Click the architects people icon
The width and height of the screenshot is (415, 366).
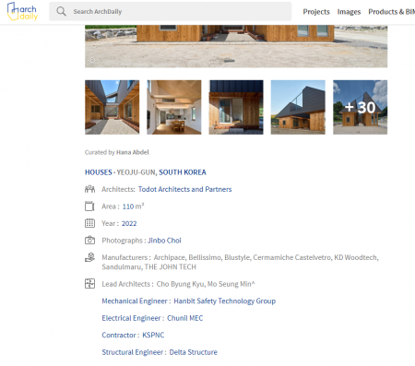pyautogui.click(x=89, y=189)
